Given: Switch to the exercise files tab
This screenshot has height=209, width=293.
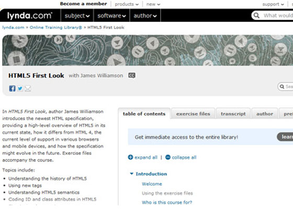Looking at the screenshot, I should pos(193,114).
